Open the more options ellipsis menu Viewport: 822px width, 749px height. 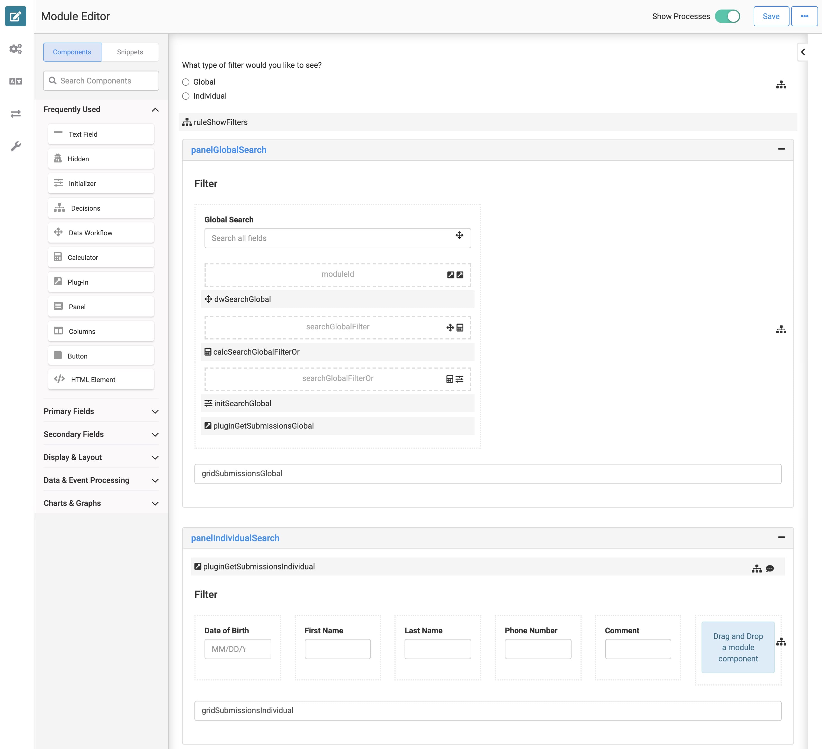point(804,16)
